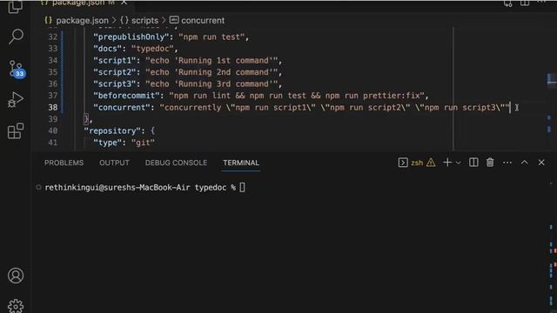Image resolution: width=557 pixels, height=313 pixels.
Task: Switch to the OUTPUT panel tab
Action: point(114,163)
